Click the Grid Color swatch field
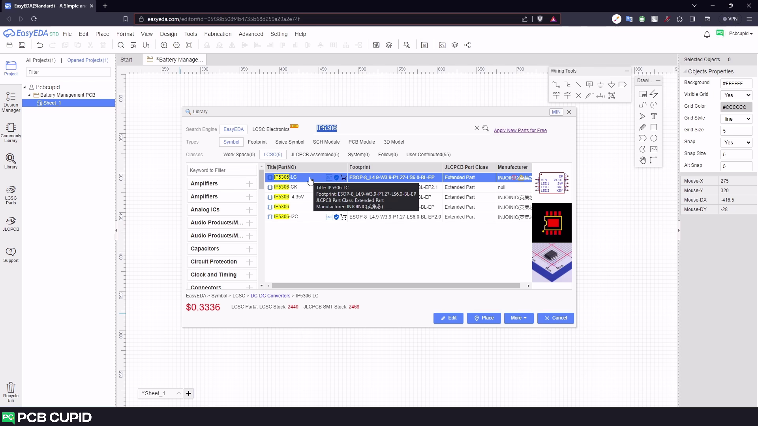 pyautogui.click(x=736, y=107)
